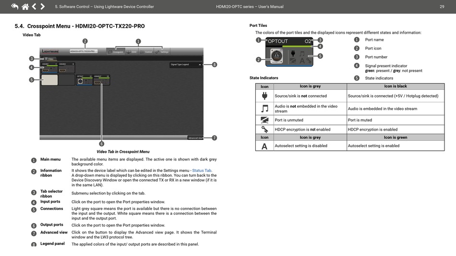Click page number 29 in the header

tap(442, 6)
